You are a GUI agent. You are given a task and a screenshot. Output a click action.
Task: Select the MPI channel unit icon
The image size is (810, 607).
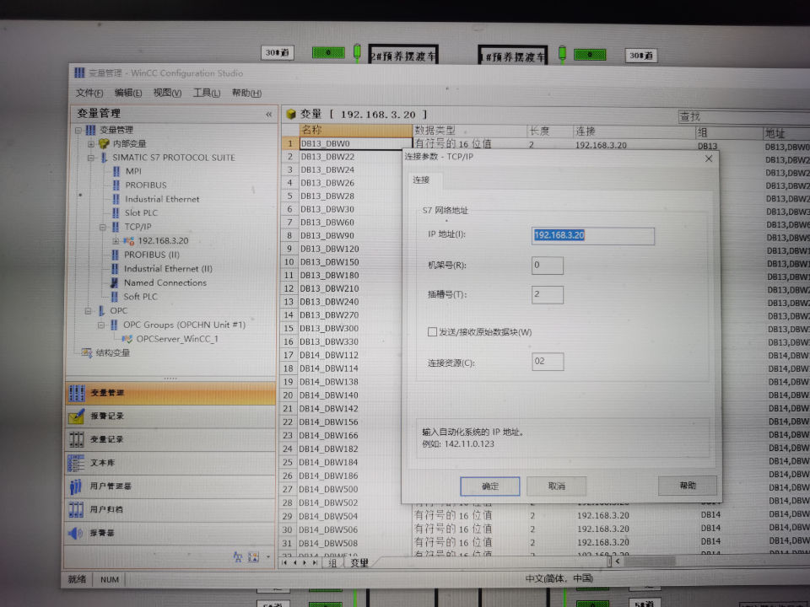coord(116,171)
